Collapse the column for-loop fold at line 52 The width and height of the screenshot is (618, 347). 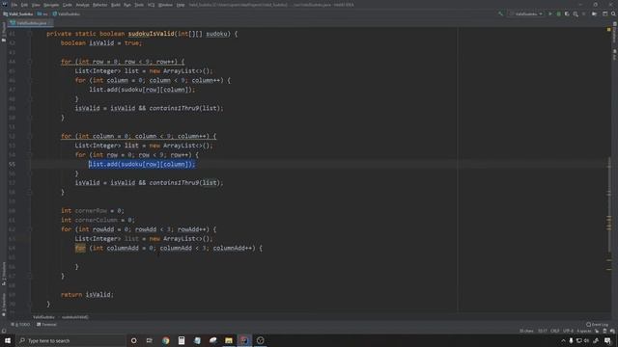click(x=30, y=136)
